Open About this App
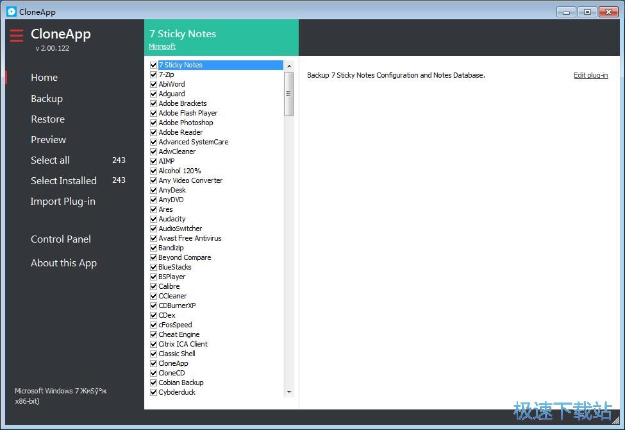This screenshot has height=430, width=625. tap(63, 263)
